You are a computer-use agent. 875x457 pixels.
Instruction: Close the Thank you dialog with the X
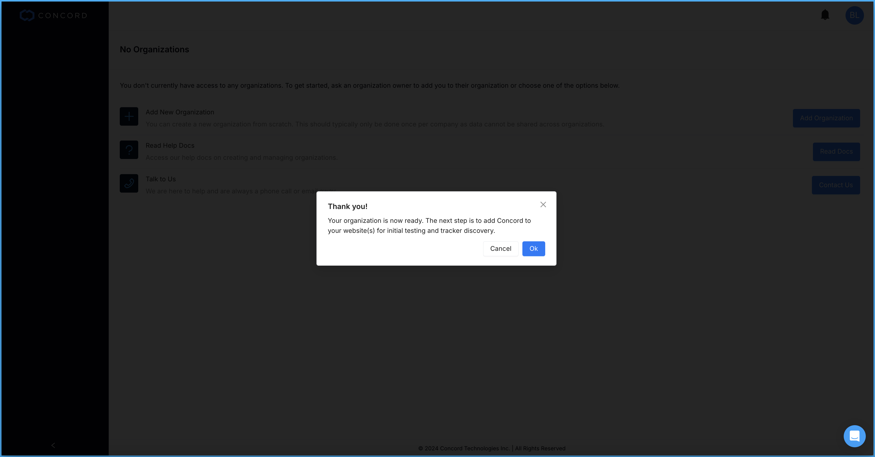coord(543,204)
